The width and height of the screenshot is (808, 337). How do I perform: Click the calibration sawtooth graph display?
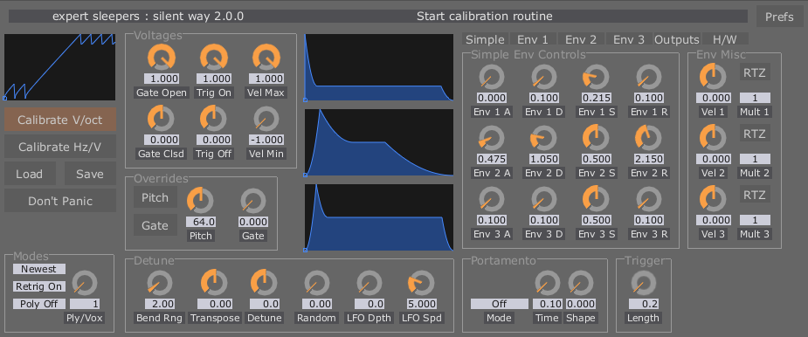pos(59,67)
